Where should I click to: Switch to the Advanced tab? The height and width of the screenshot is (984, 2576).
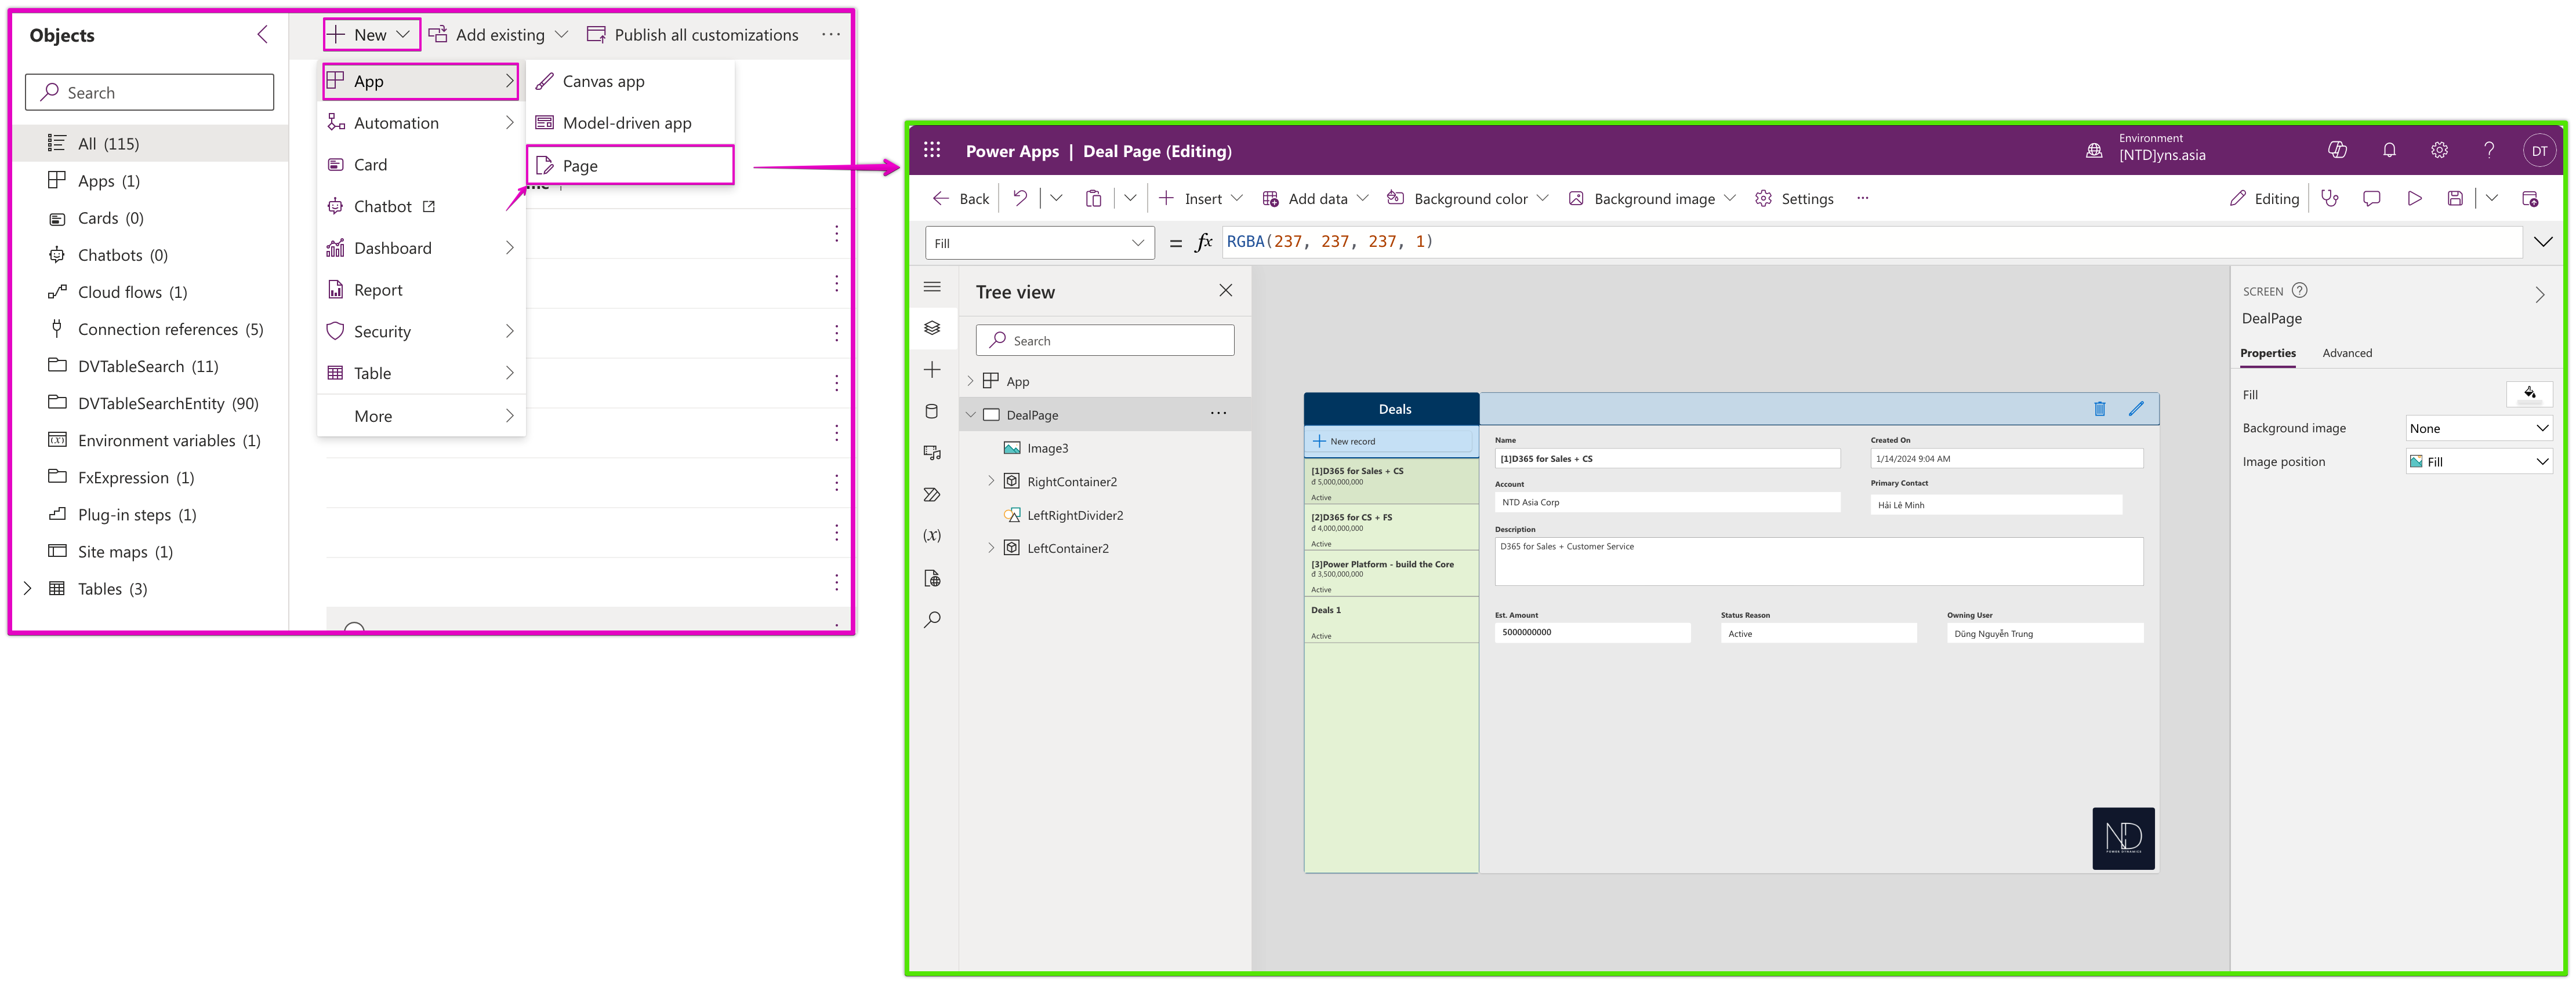(2346, 353)
